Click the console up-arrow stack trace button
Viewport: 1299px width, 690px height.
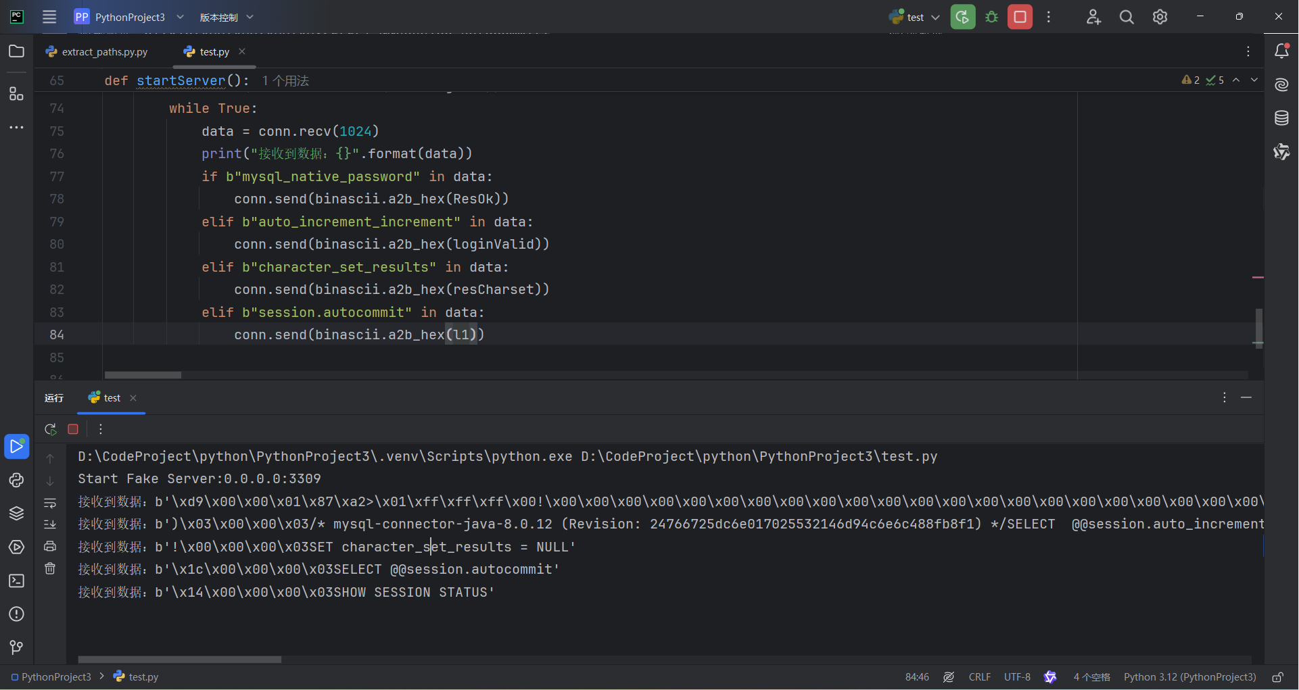click(x=50, y=458)
